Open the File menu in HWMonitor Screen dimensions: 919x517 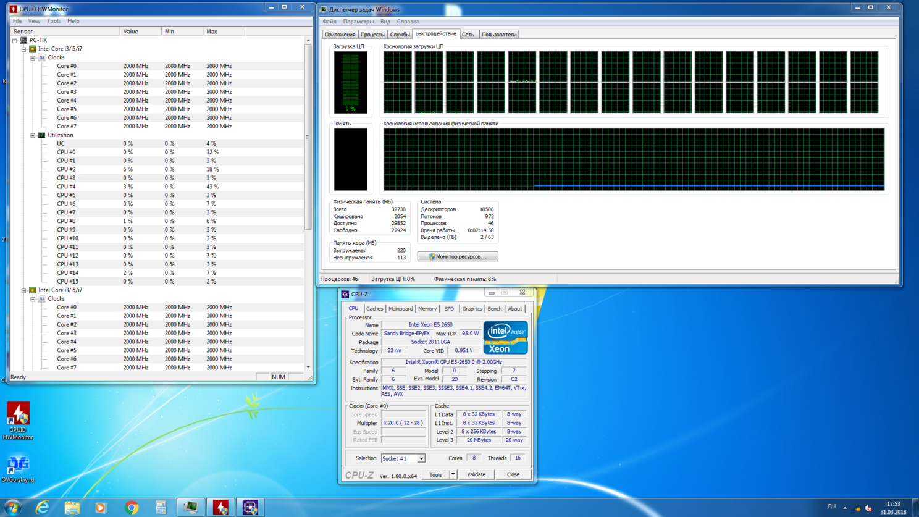click(x=17, y=21)
